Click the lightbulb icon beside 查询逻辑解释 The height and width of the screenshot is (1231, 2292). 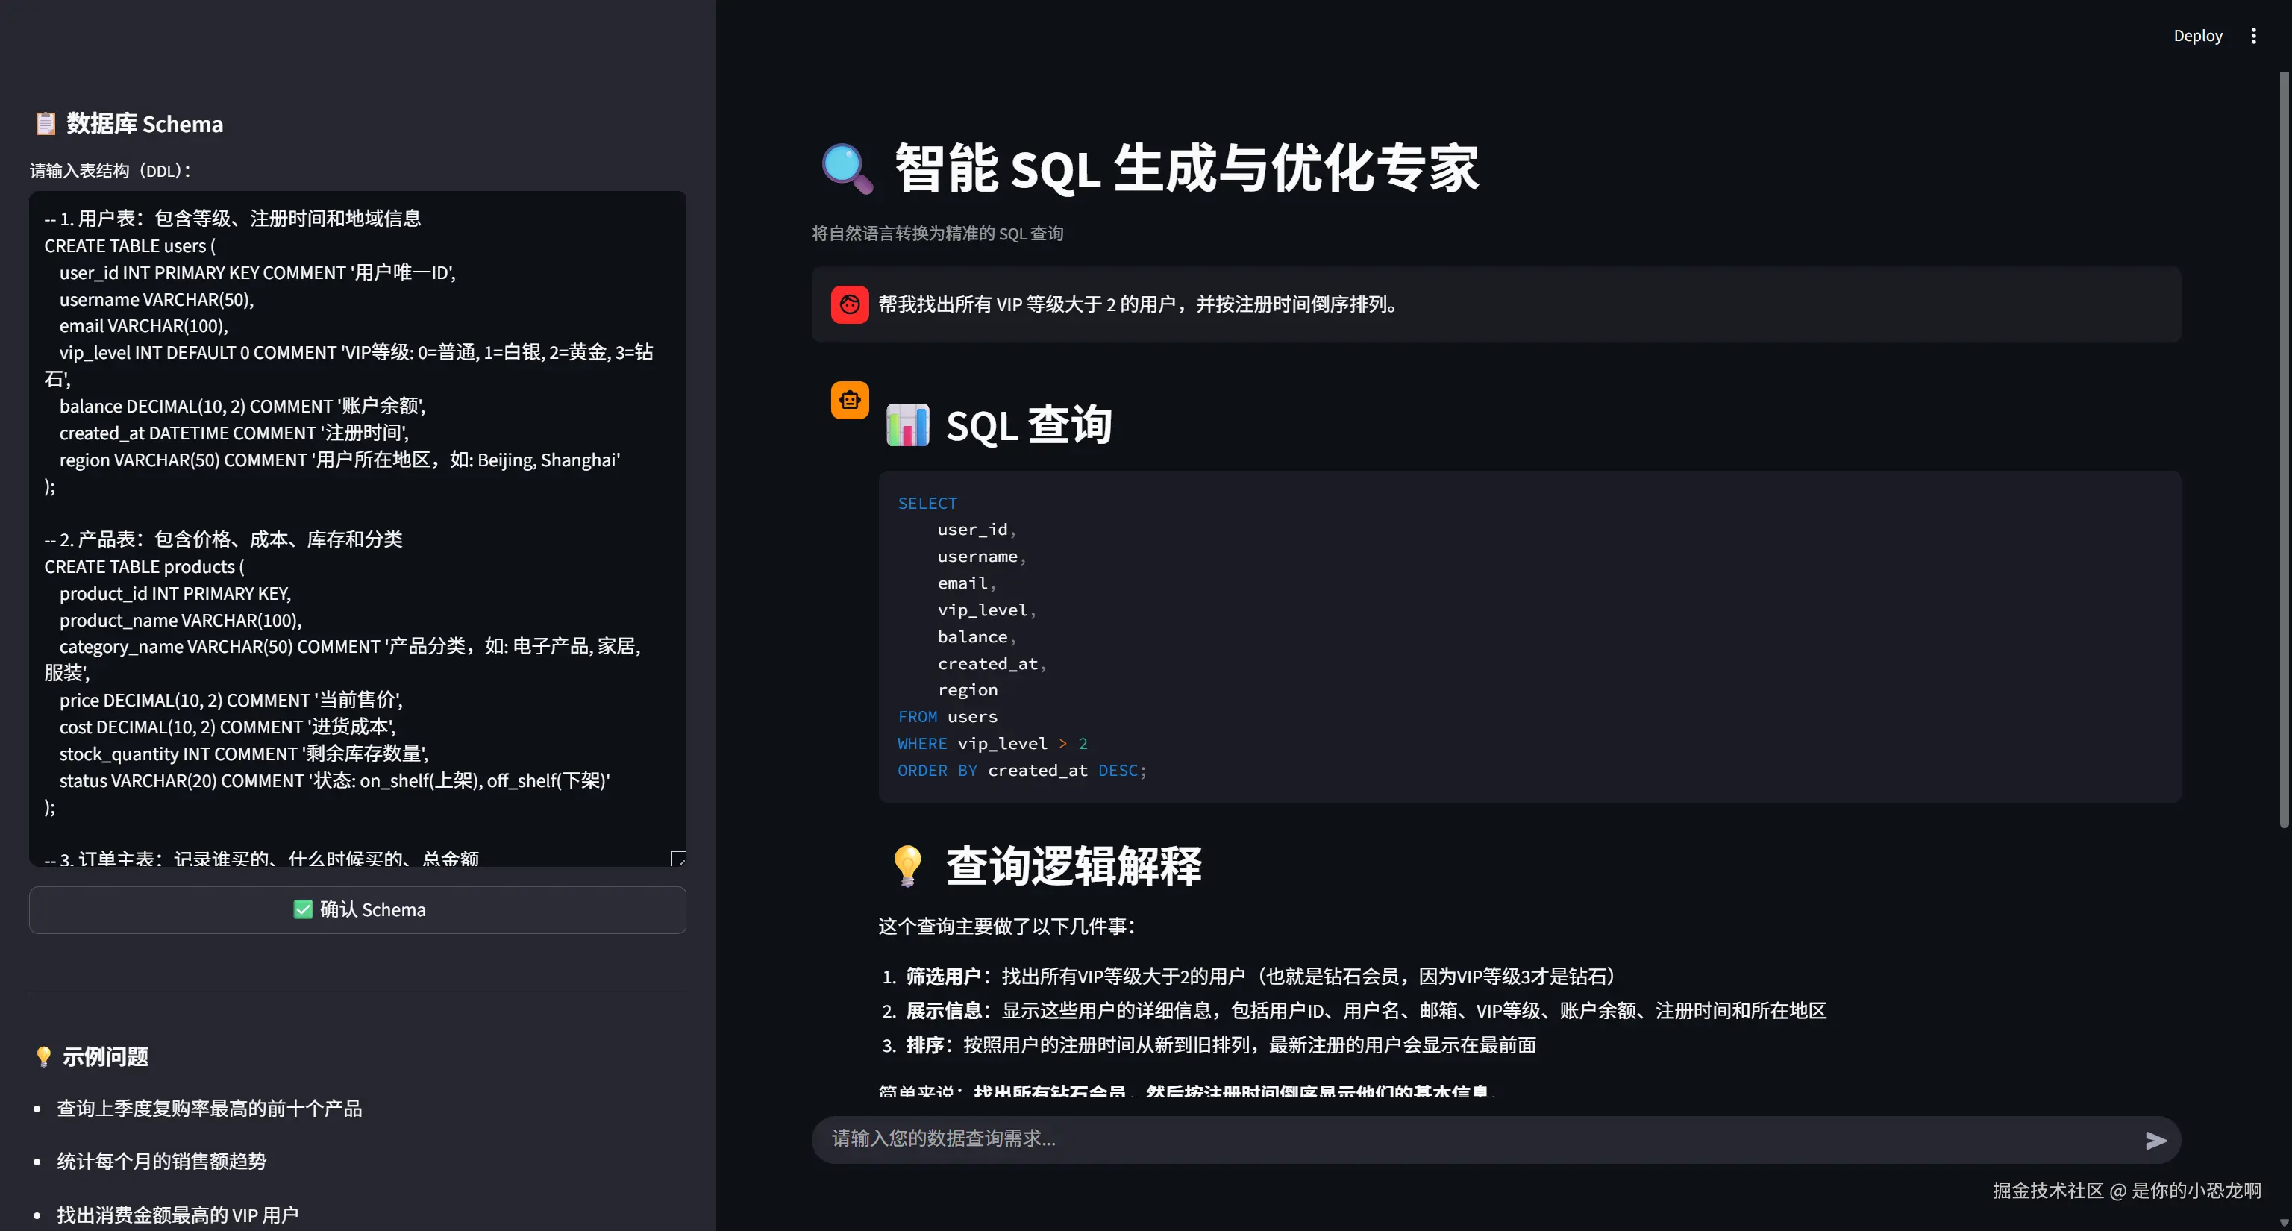(x=907, y=865)
